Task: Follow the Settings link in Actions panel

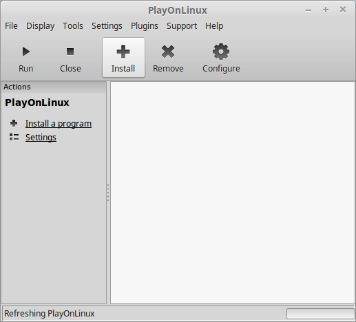Action: pos(41,138)
